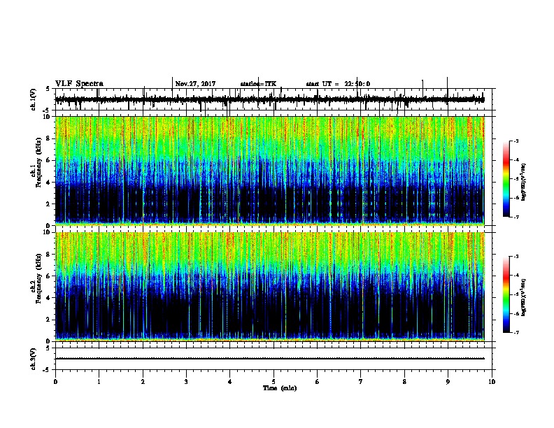Screen dimensions: 554x428
Task: Click inside the ch.1 voltage waveform panel
Action: [274, 99]
